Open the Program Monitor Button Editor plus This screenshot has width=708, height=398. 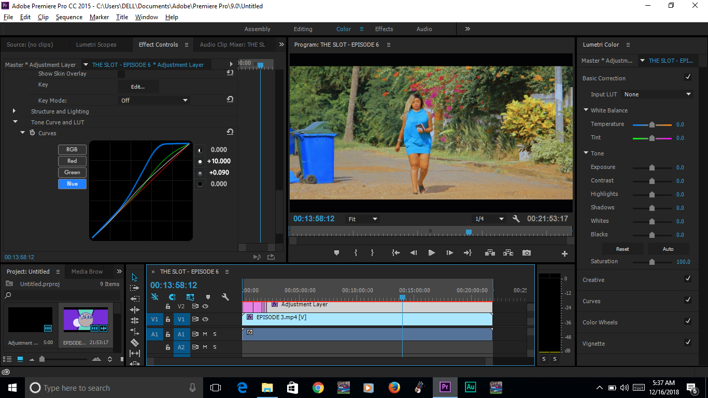click(564, 253)
